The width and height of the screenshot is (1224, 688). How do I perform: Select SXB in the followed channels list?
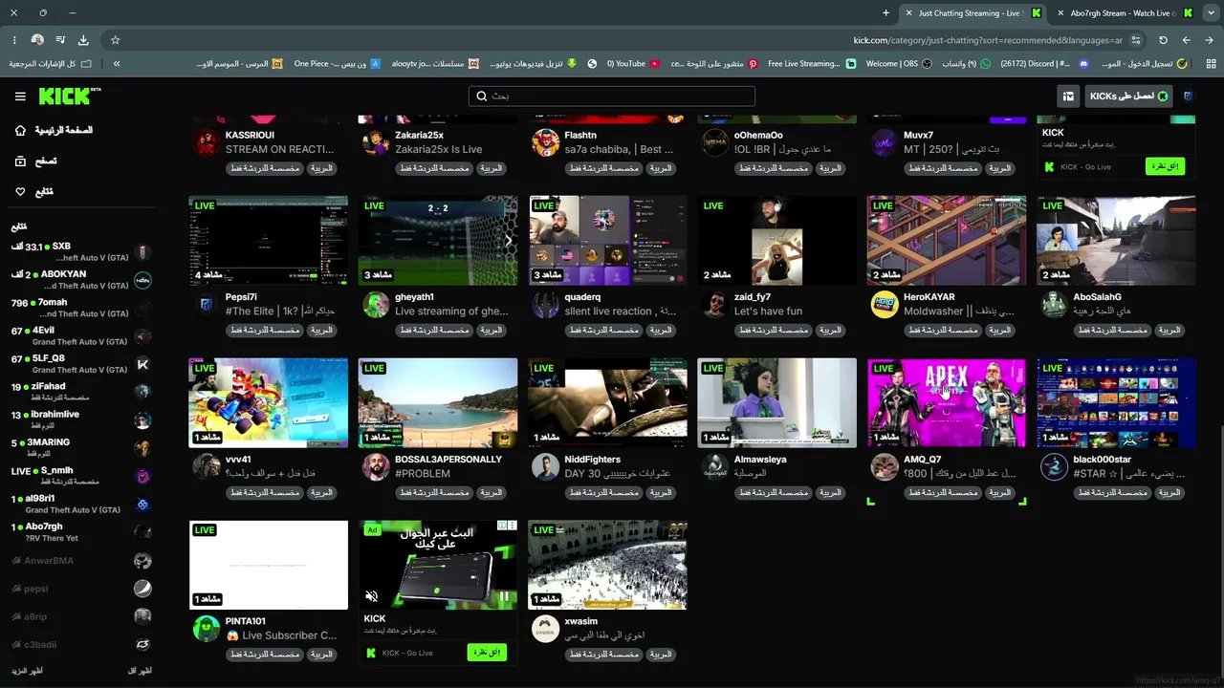(x=81, y=252)
